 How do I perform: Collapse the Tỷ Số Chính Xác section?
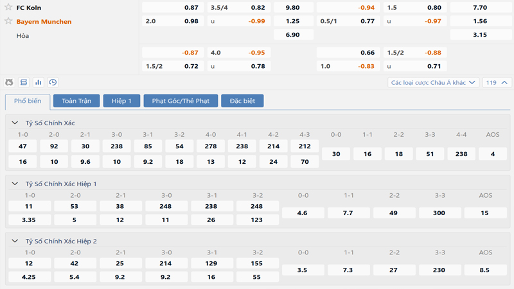point(15,123)
